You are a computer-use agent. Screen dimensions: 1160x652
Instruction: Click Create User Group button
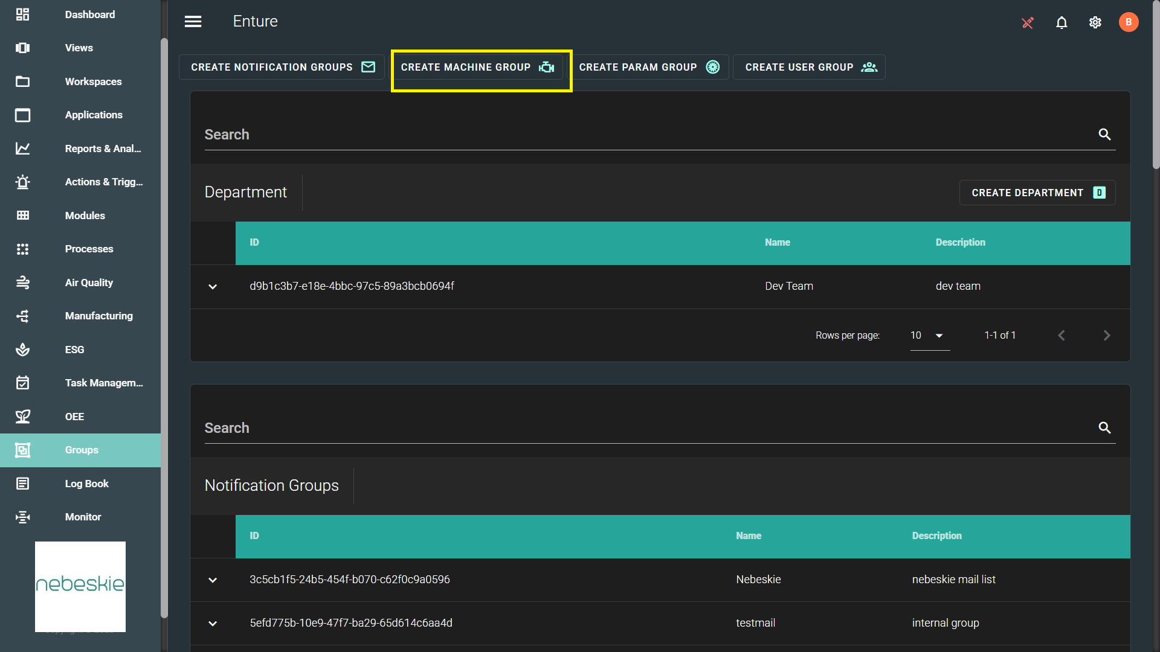(809, 67)
